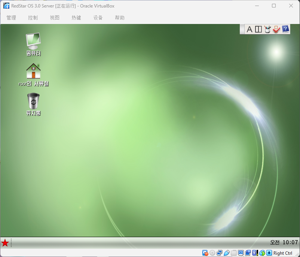Click the shared folders status icon

point(234,253)
